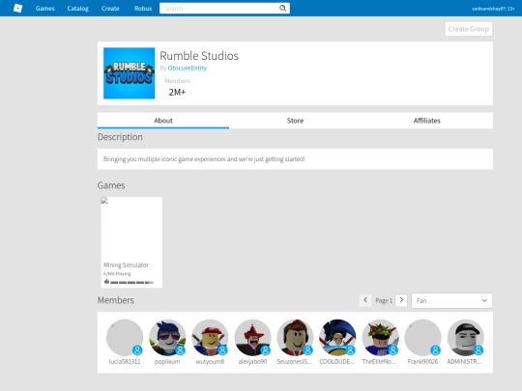Click wutyoum8's avatar image

click(x=210, y=338)
